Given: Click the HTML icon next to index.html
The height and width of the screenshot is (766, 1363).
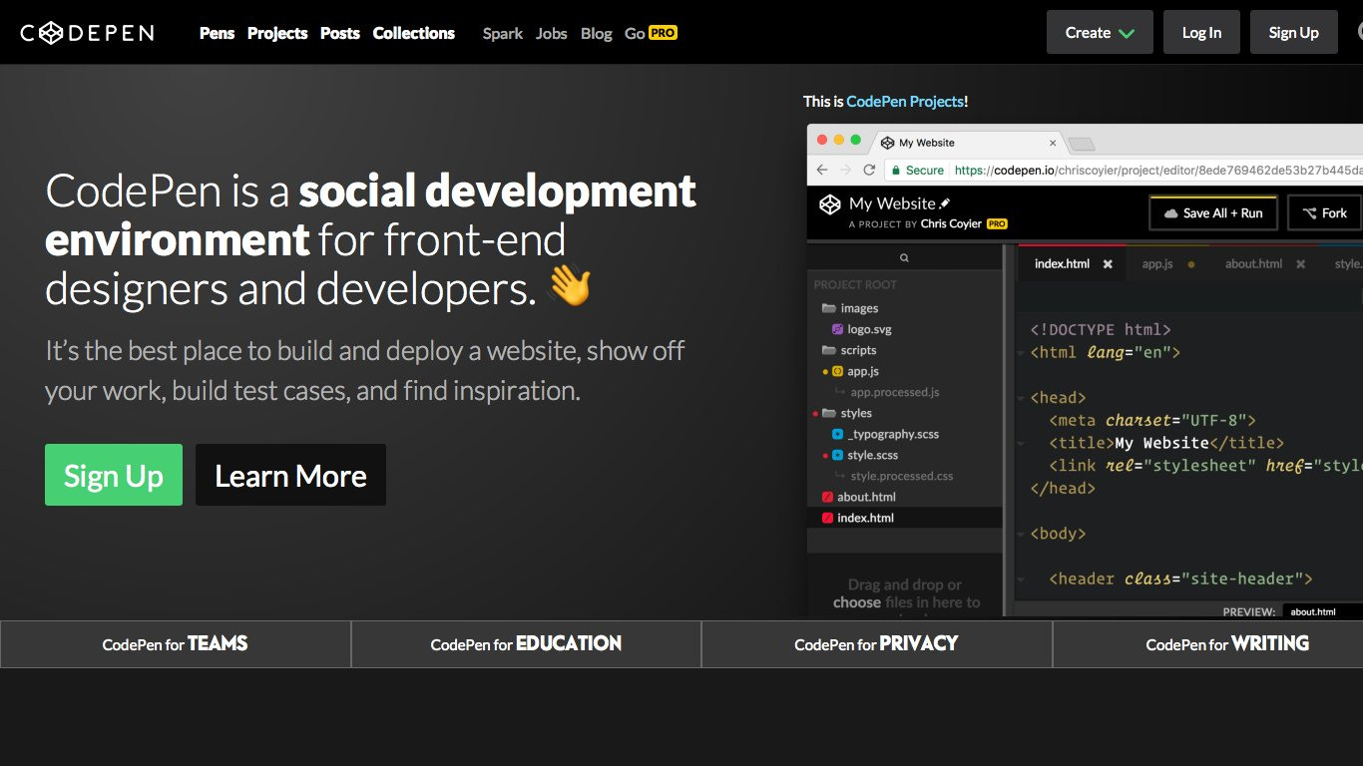Looking at the screenshot, I should tap(827, 518).
